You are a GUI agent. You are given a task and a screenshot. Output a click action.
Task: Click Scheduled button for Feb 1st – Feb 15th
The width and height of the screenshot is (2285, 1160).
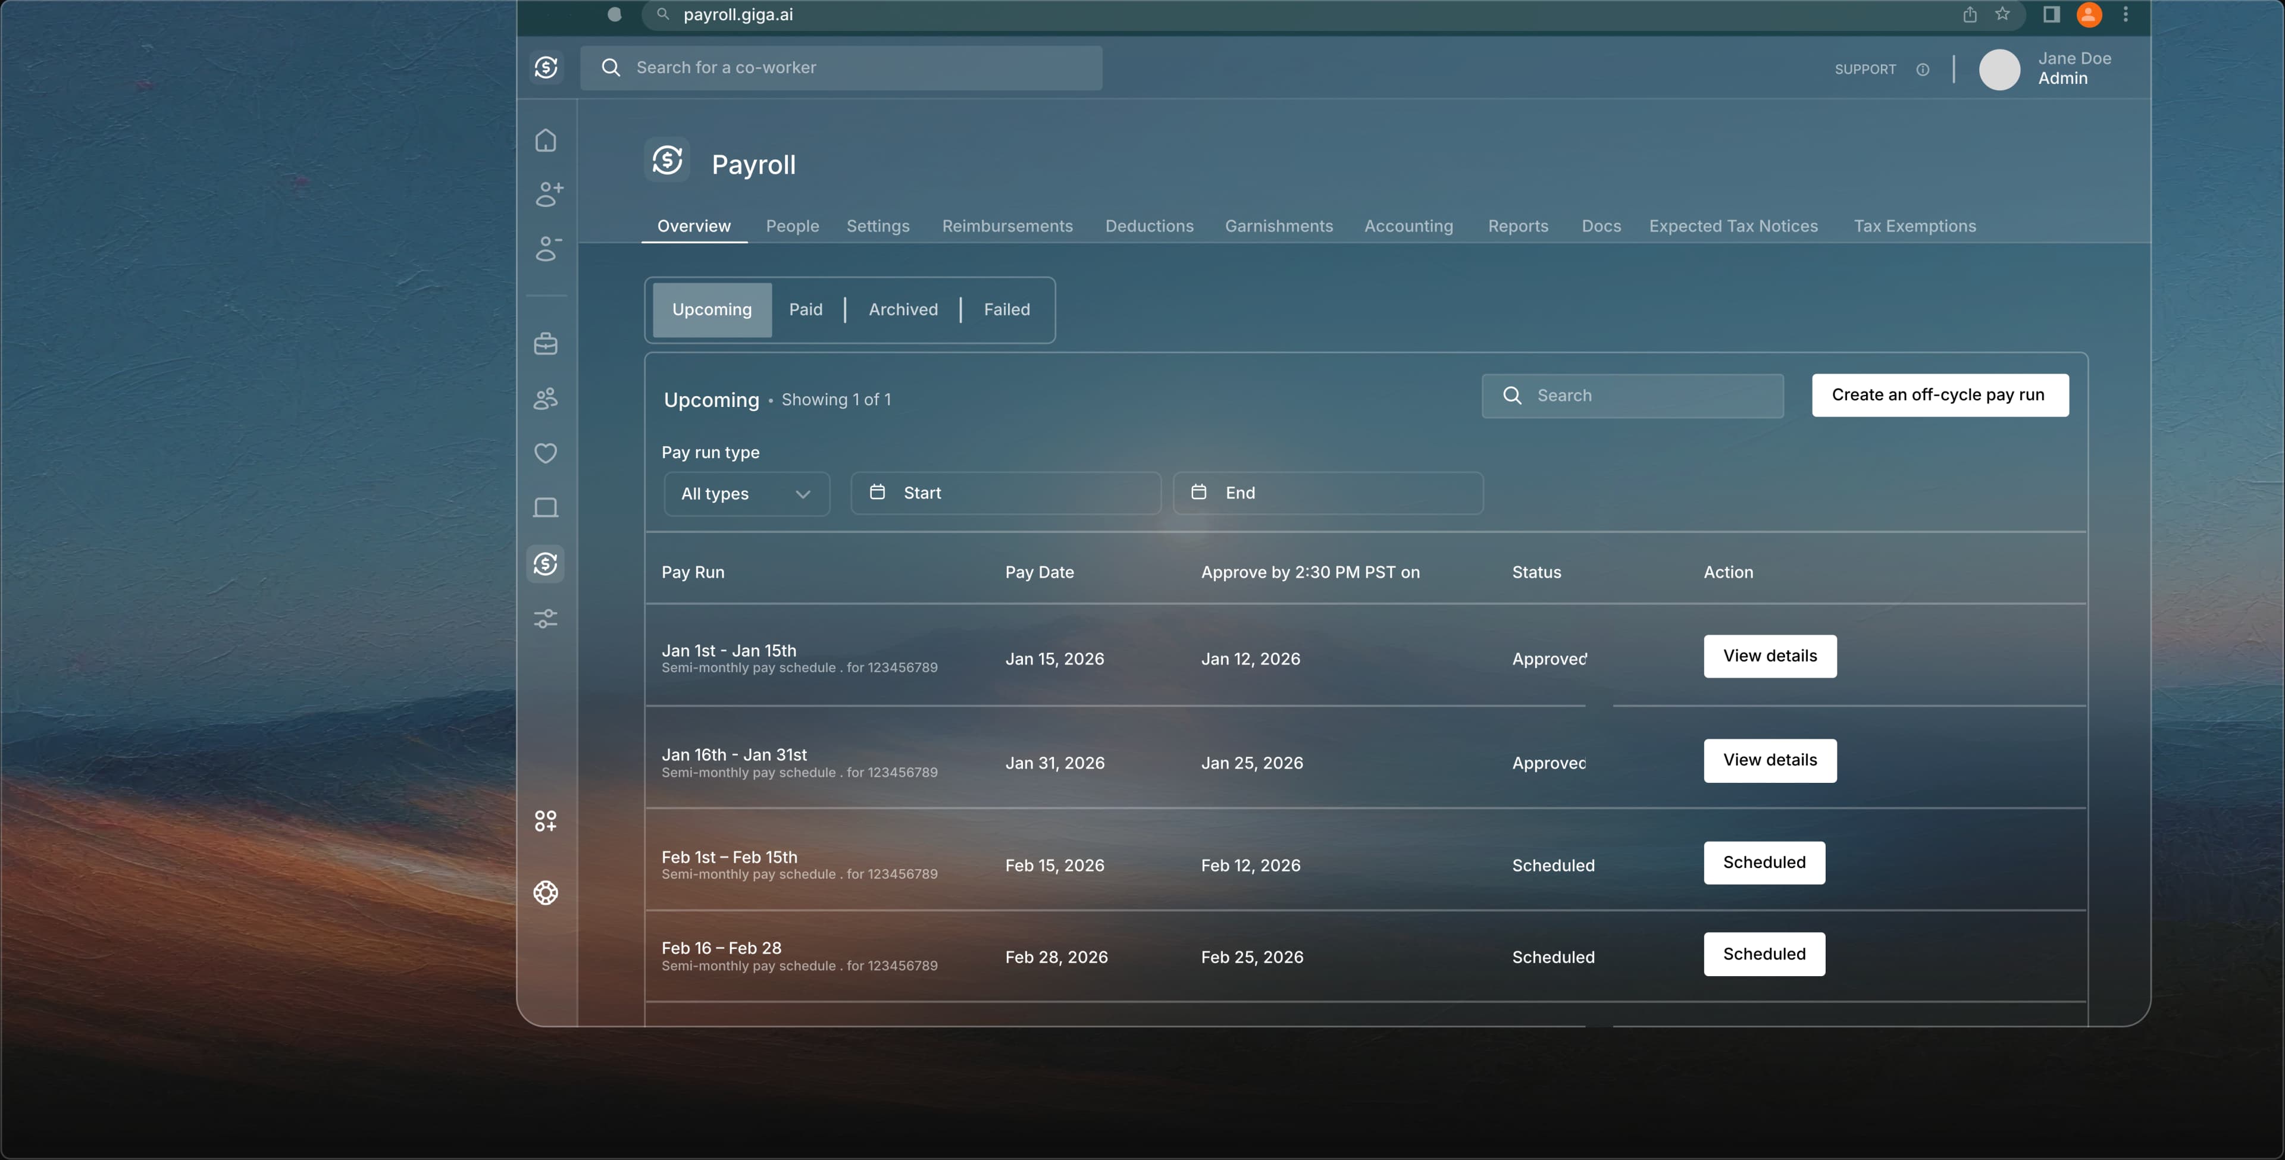click(1764, 863)
